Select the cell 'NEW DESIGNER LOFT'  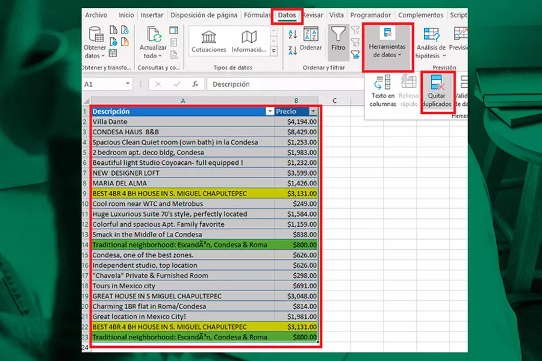point(183,173)
